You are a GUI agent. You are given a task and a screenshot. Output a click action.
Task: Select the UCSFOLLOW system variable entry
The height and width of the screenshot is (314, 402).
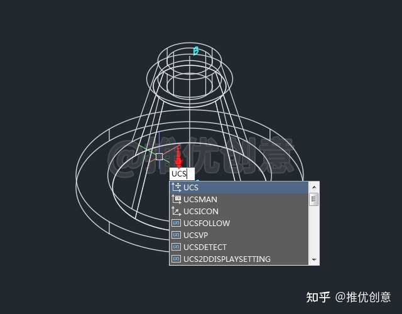pos(239,224)
